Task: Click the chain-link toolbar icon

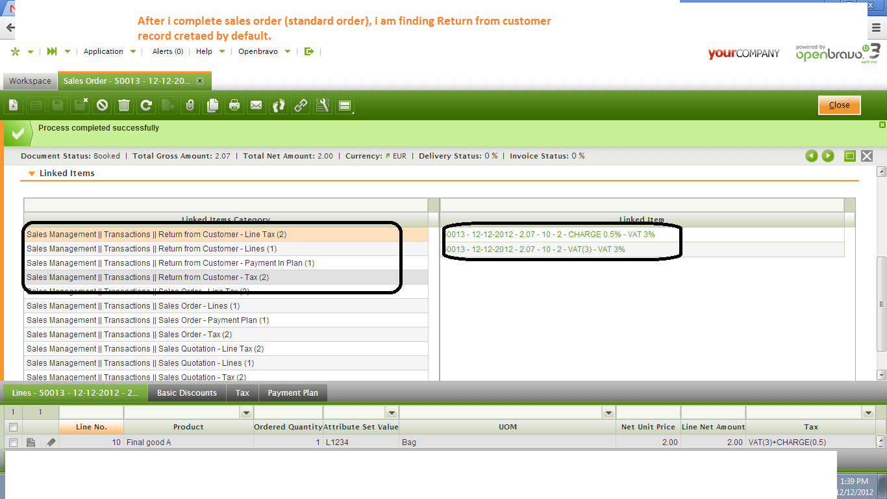Action: (301, 105)
